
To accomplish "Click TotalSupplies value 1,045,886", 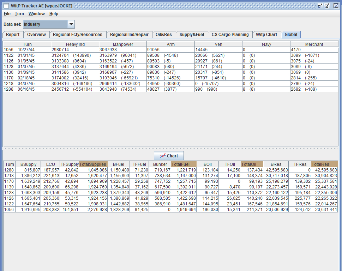I will coord(93,170).
